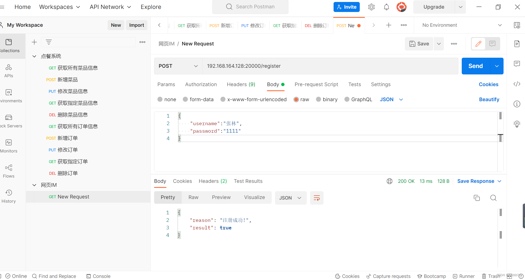This screenshot has width=525, height=279.
Task: Open the POST method dropdown
Action: point(178,66)
